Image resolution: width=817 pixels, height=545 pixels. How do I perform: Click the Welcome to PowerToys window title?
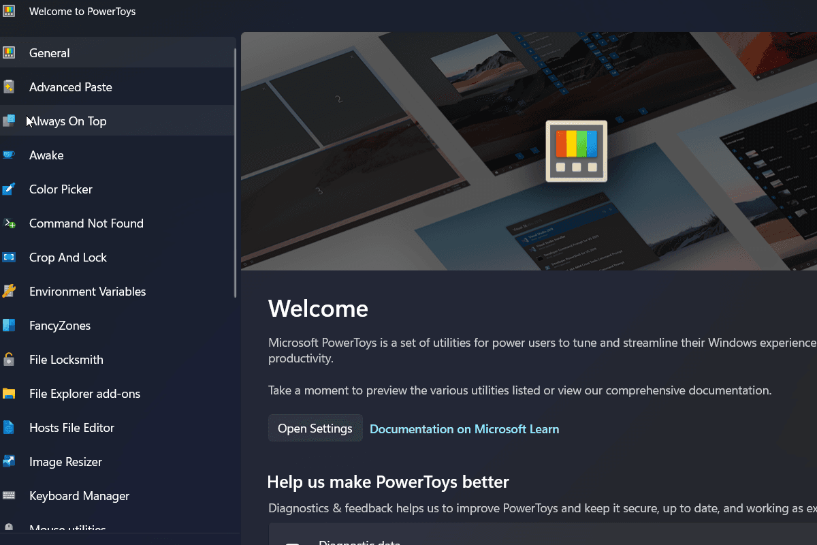[x=82, y=12]
